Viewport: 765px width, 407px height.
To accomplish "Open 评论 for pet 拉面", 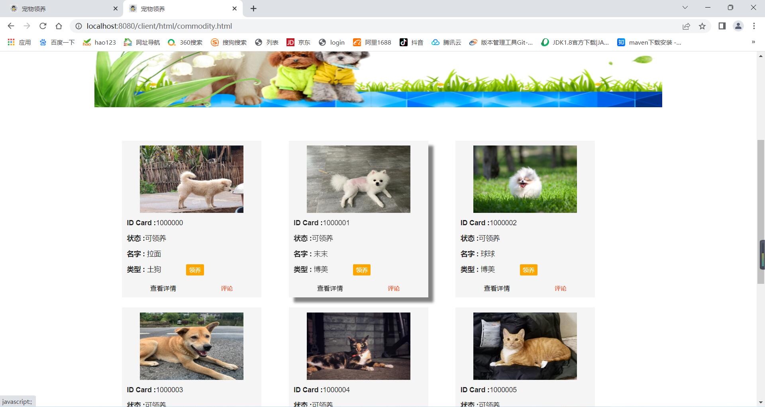I will click(227, 288).
